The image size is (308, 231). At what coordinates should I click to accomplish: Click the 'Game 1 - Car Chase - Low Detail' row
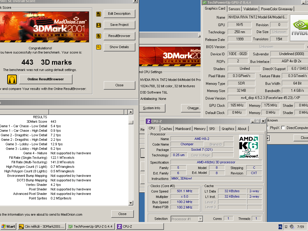[64, 126]
